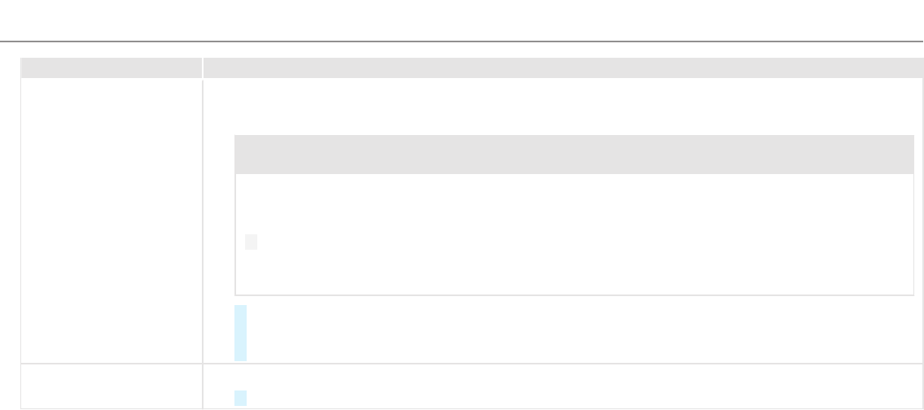Click the narrow left header cell of the table

111,68
